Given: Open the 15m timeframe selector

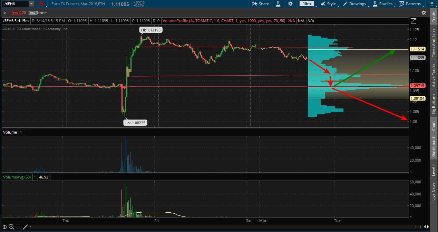Looking at the screenshot, I should click(x=306, y=4).
